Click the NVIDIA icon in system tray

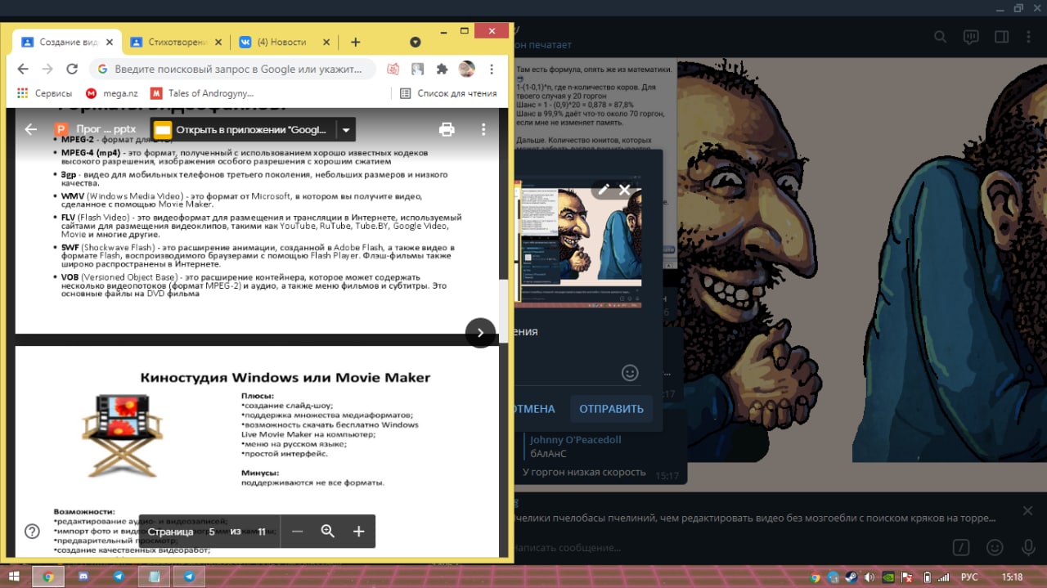(887, 577)
